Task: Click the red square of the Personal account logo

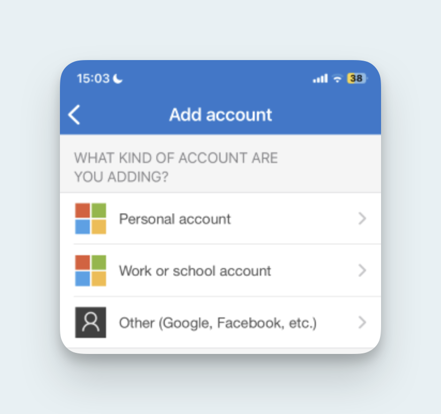Action: click(x=82, y=211)
